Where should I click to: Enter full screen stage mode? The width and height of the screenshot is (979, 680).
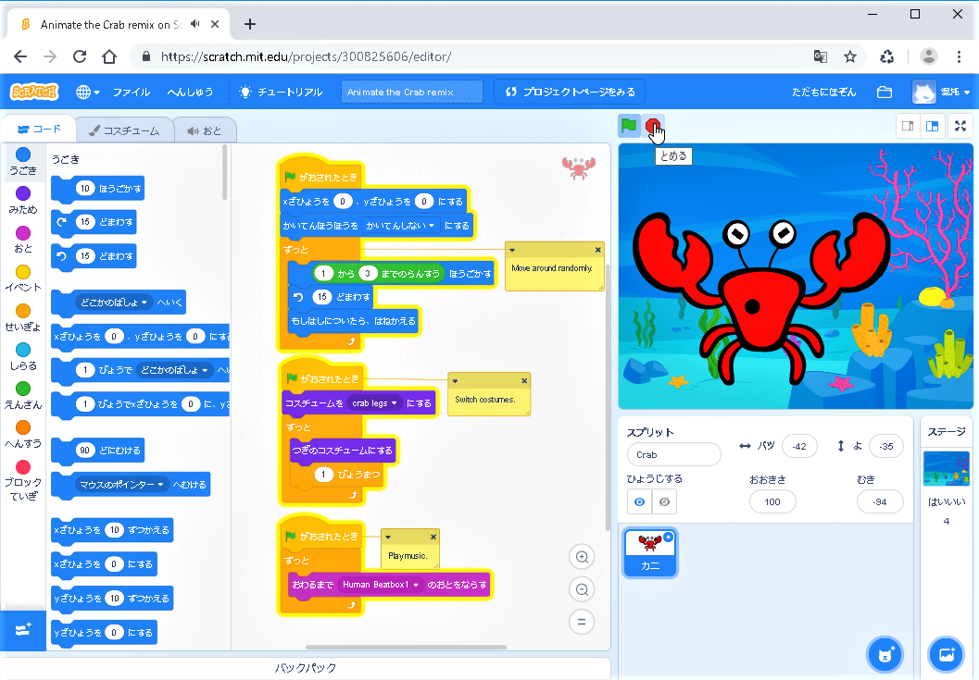click(960, 126)
